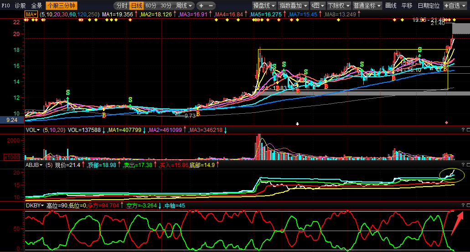
Task: Open the 个股三分钟 tab
Action: point(61,6)
